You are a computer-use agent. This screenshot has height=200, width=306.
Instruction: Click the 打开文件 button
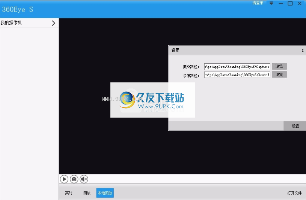(x=294, y=193)
